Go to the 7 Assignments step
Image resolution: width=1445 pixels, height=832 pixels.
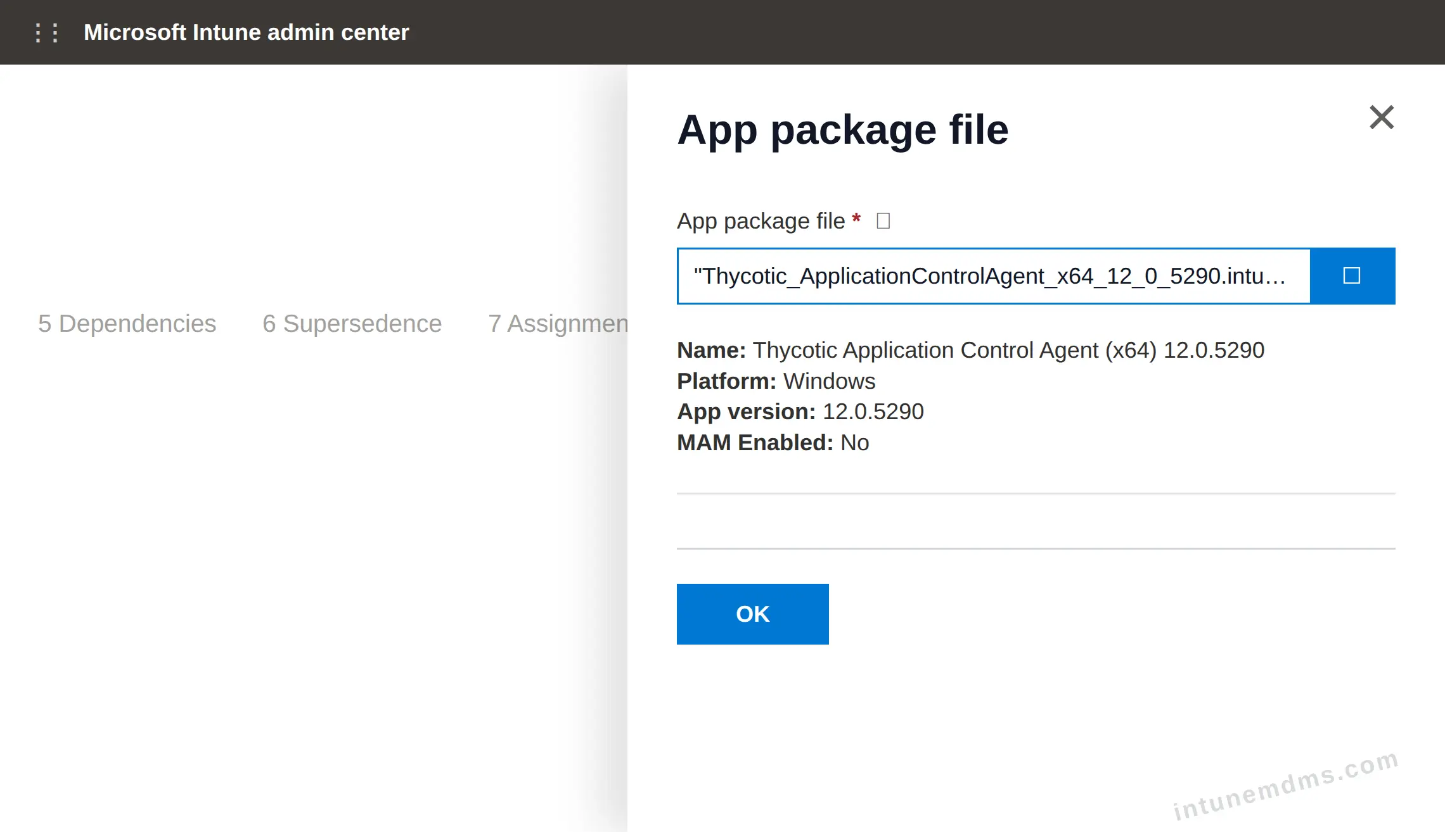click(558, 324)
